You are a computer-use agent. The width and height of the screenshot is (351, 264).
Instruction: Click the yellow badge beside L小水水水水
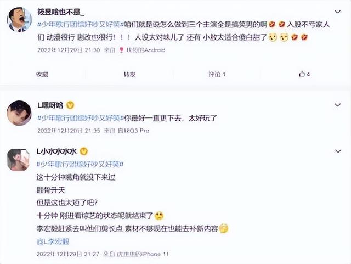84,151
